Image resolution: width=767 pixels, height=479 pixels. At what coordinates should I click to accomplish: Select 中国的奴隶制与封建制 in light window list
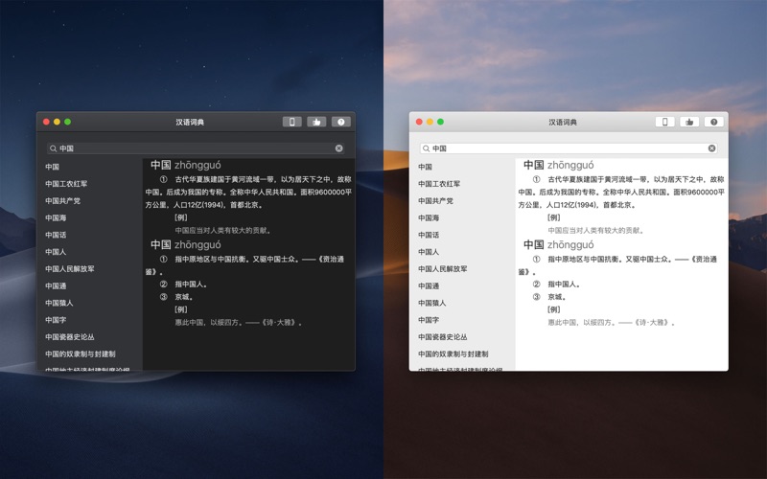click(x=453, y=354)
